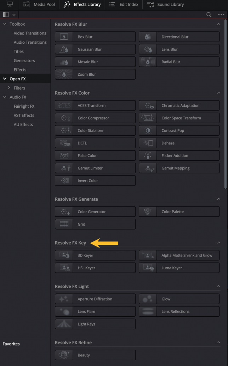Click the Gamut Limiter effect icon

[x=64, y=168]
